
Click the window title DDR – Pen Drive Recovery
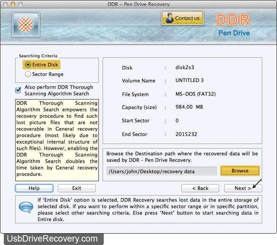pos(138,4)
